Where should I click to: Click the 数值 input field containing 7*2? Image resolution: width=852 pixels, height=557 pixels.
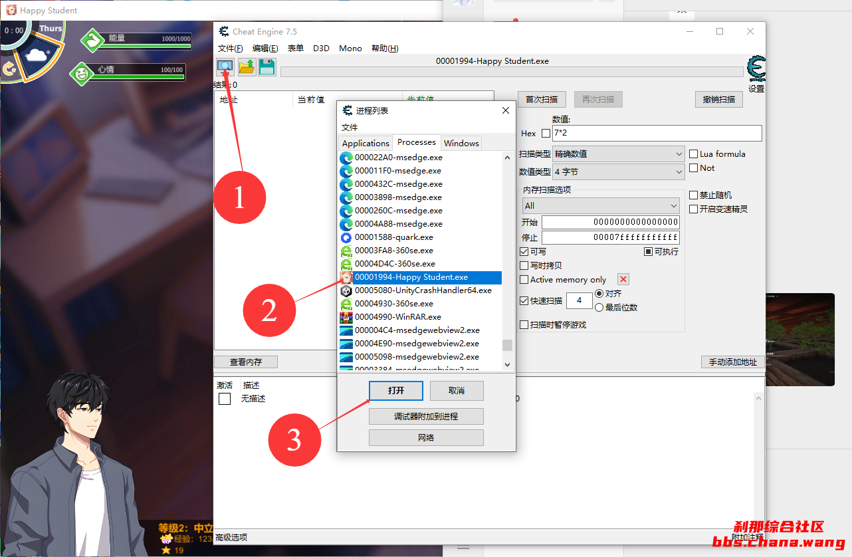(x=656, y=133)
